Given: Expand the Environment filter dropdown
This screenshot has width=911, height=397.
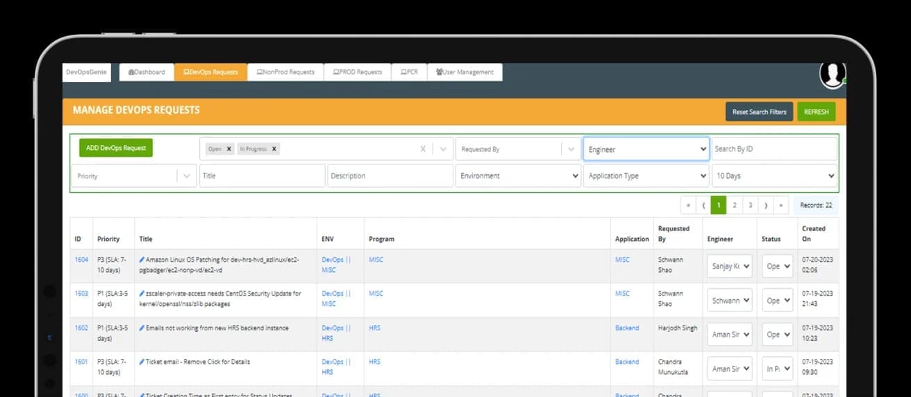Looking at the screenshot, I should tap(518, 176).
